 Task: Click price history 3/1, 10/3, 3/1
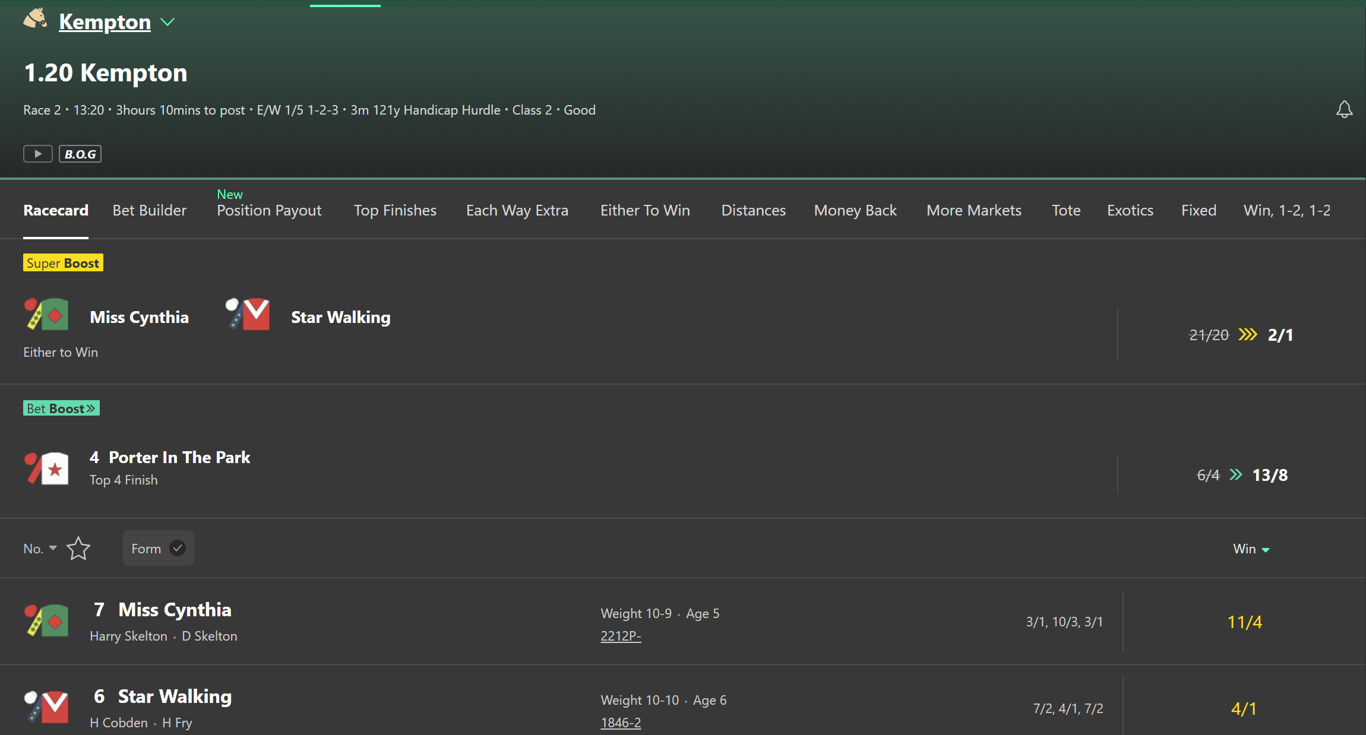point(1064,622)
